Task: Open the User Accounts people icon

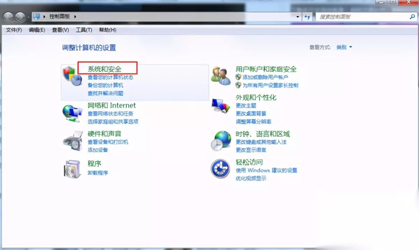Action: (x=221, y=76)
